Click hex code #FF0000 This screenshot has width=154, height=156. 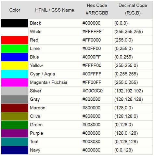(x=92, y=40)
